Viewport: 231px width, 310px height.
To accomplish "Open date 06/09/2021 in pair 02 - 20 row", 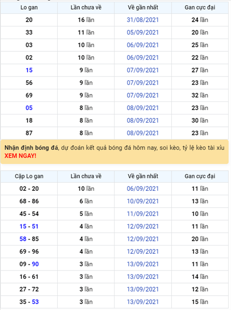I will tap(143, 188).
